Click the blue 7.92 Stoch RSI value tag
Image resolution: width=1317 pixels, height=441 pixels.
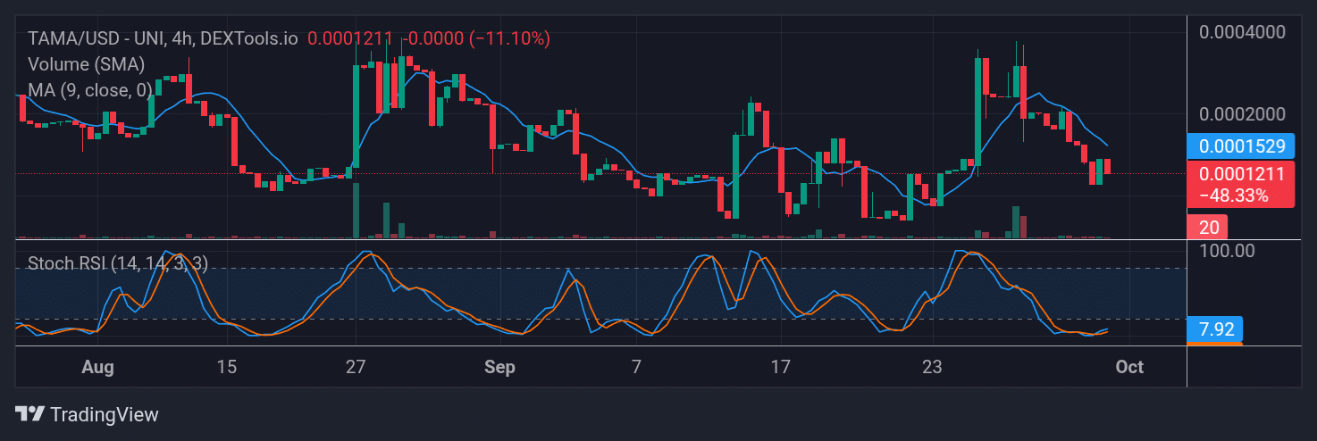(x=1215, y=329)
